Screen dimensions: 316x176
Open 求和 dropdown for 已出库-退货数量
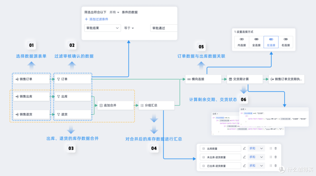coord(256,166)
